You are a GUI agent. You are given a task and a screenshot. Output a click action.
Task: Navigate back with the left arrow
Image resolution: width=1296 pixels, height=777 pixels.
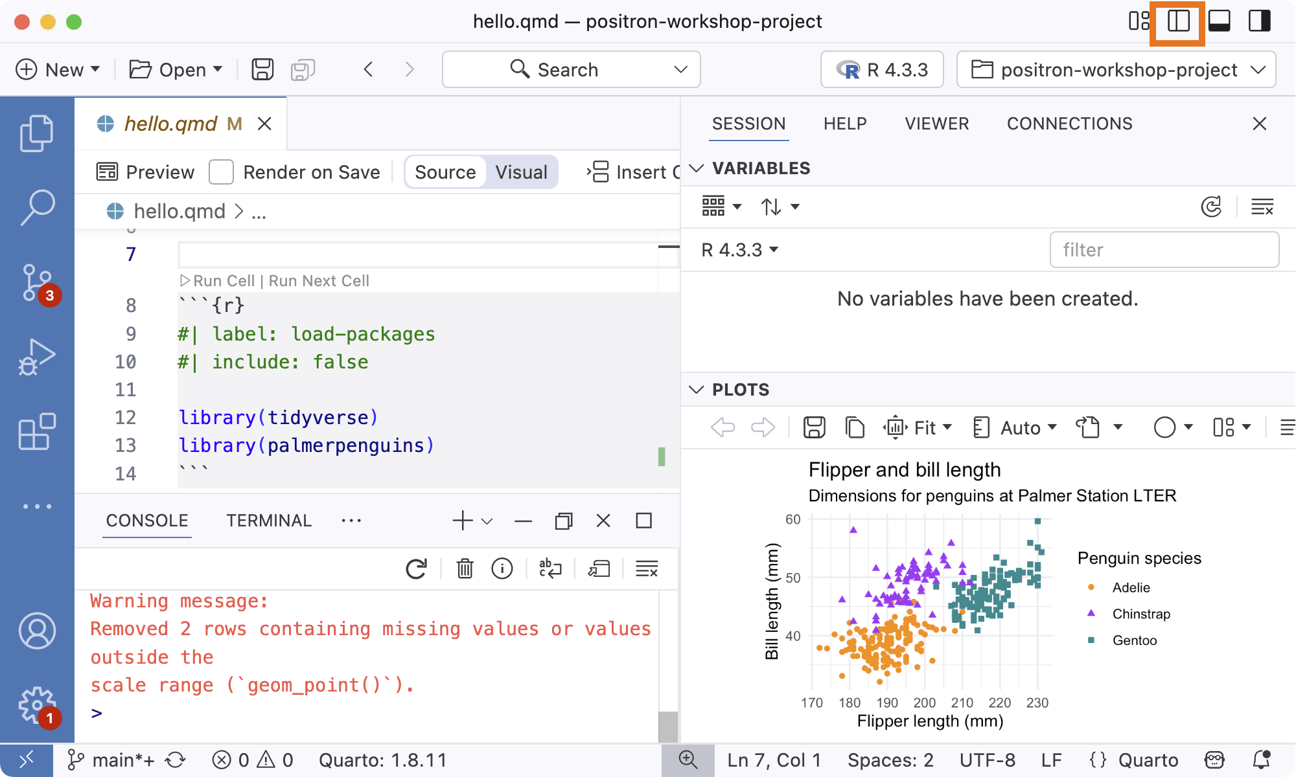(369, 69)
